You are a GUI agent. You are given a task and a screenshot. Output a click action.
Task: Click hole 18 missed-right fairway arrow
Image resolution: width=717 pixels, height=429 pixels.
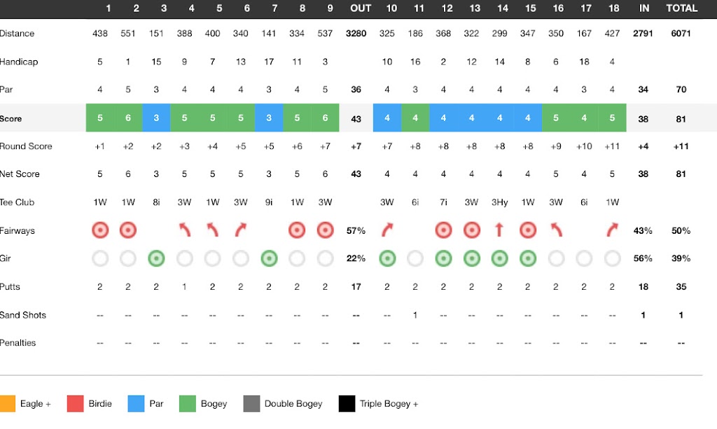(612, 230)
